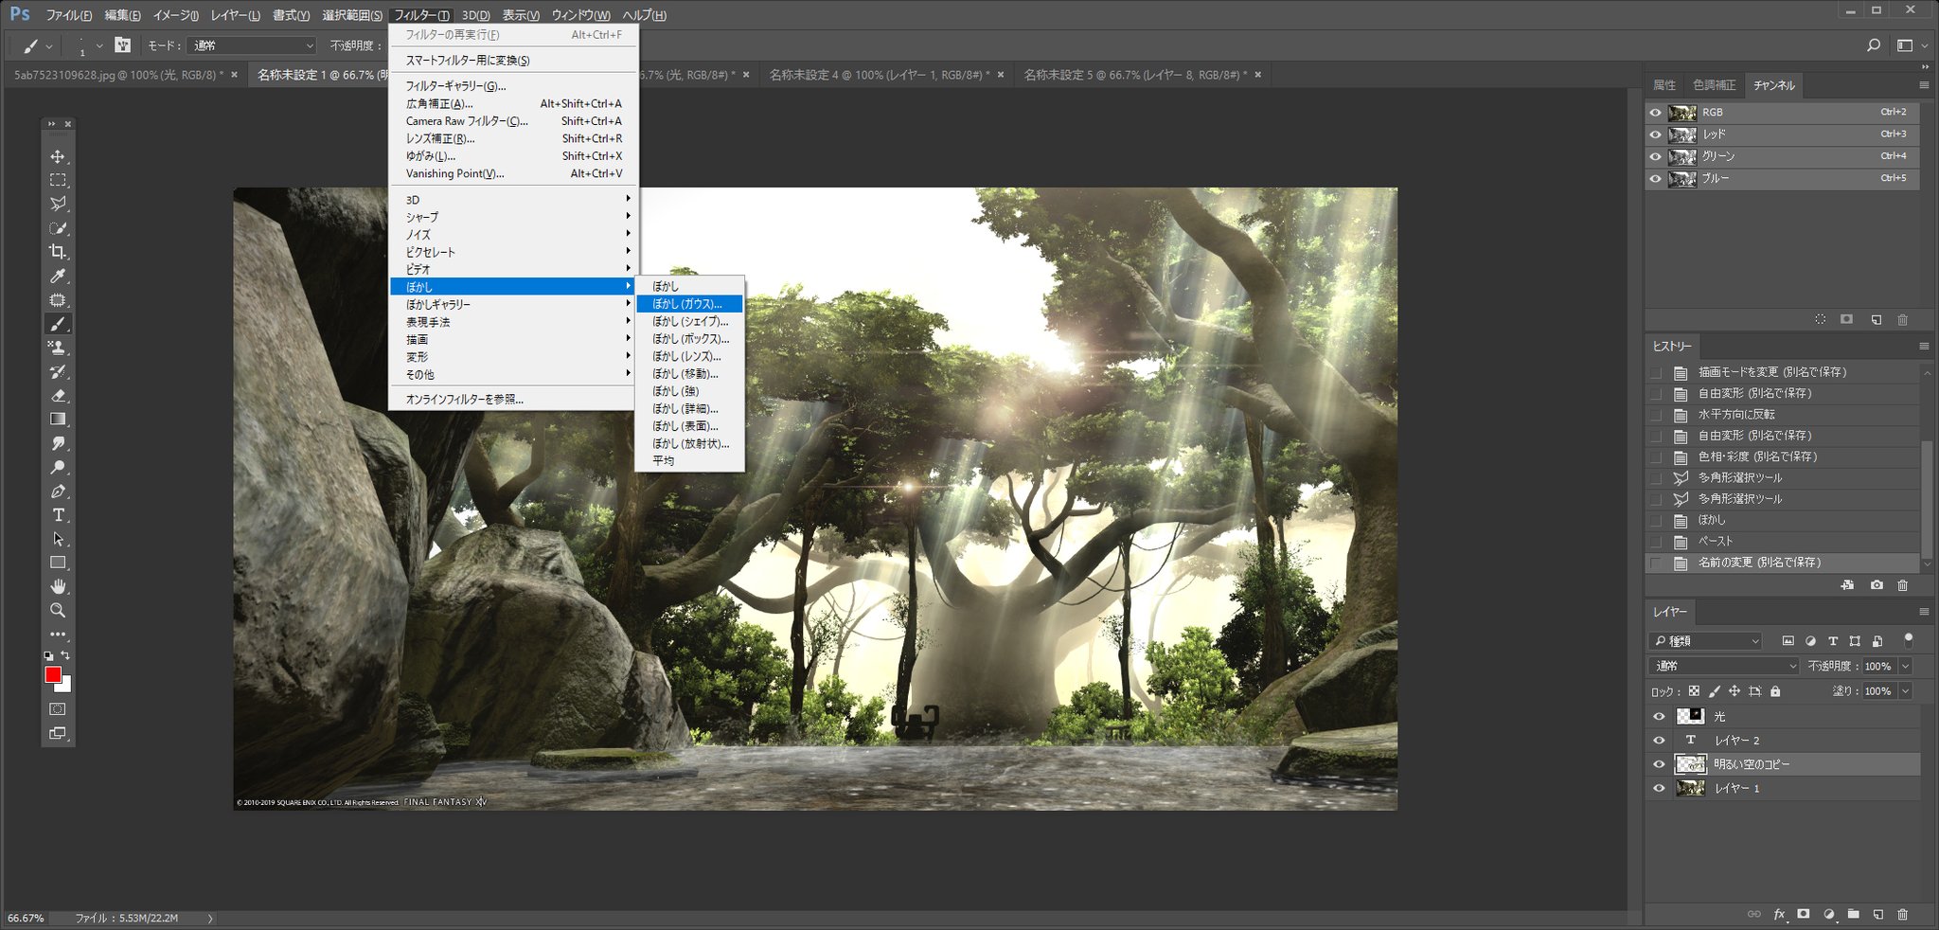The height and width of the screenshot is (930, 1939).
Task: Choose Camera Raw フィルター(C)... item
Action: point(513,121)
